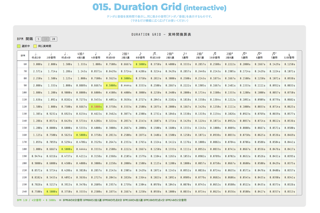Viewport: 320px width, 213px height.
Task: Click the 1.385s cell in BPM 130 row
Action: (x=36, y=114)
